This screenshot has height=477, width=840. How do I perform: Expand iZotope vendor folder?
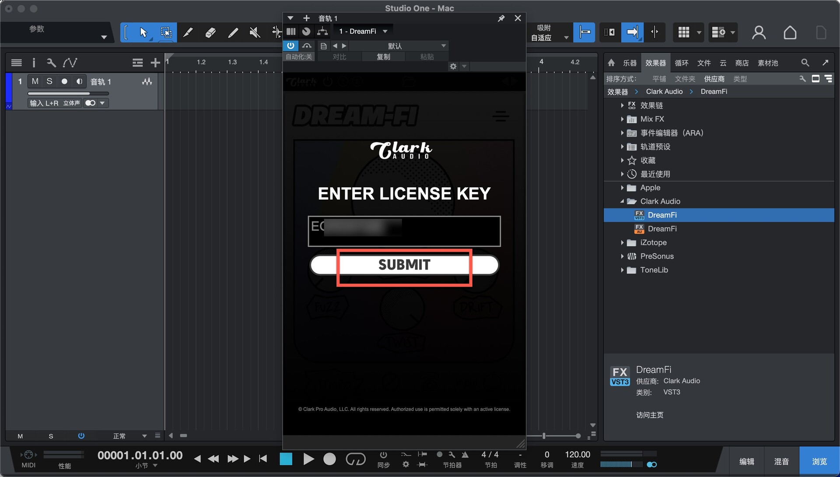click(x=622, y=242)
